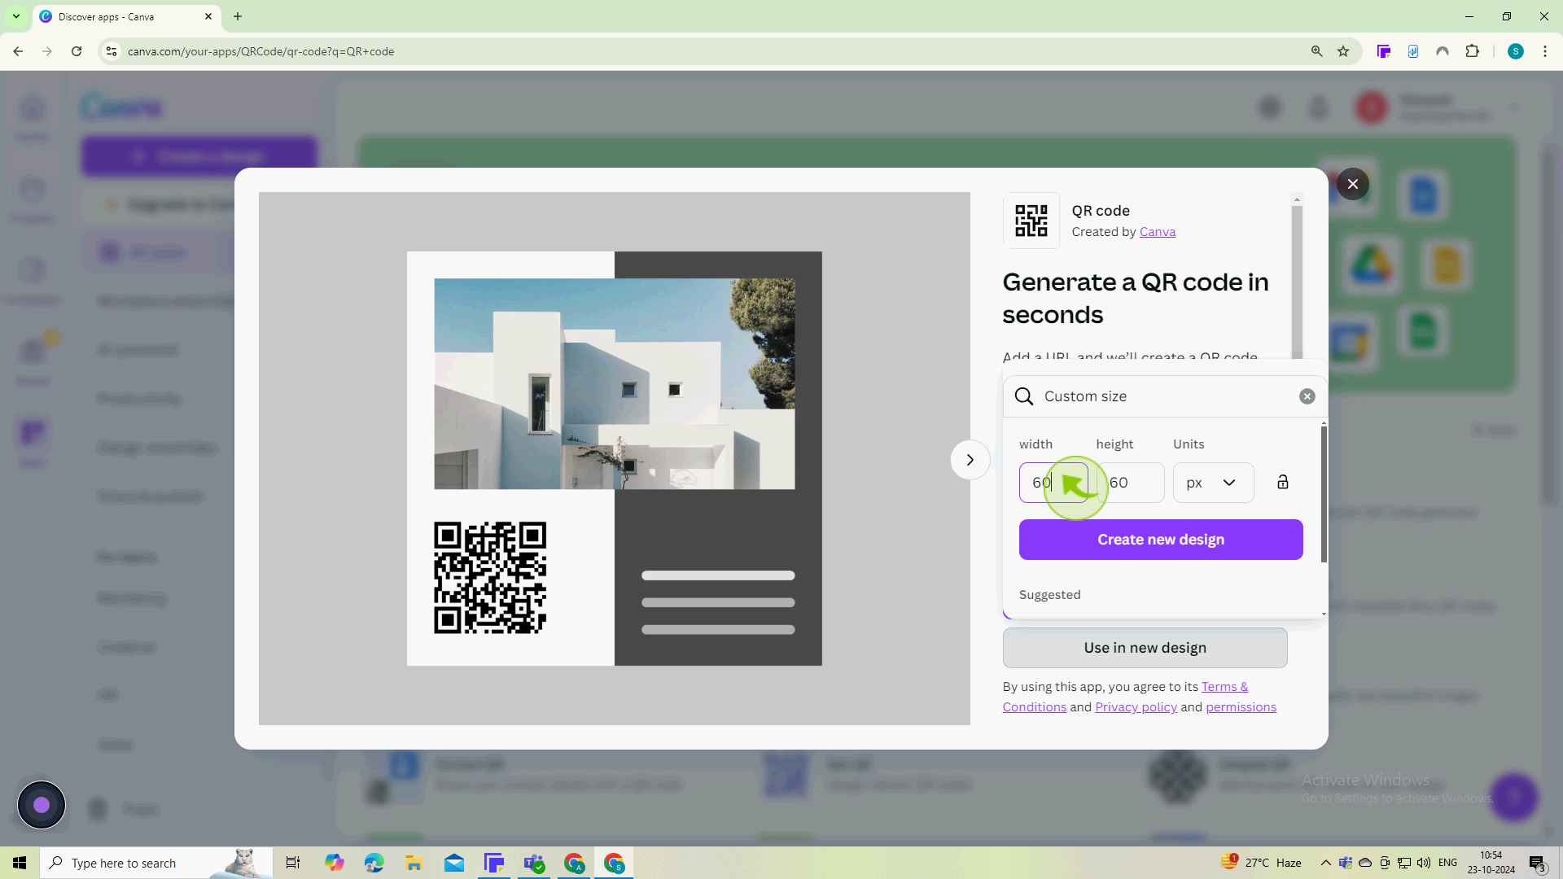Click the gray arch extension icon
Image resolution: width=1563 pixels, height=879 pixels.
[x=1443, y=51]
